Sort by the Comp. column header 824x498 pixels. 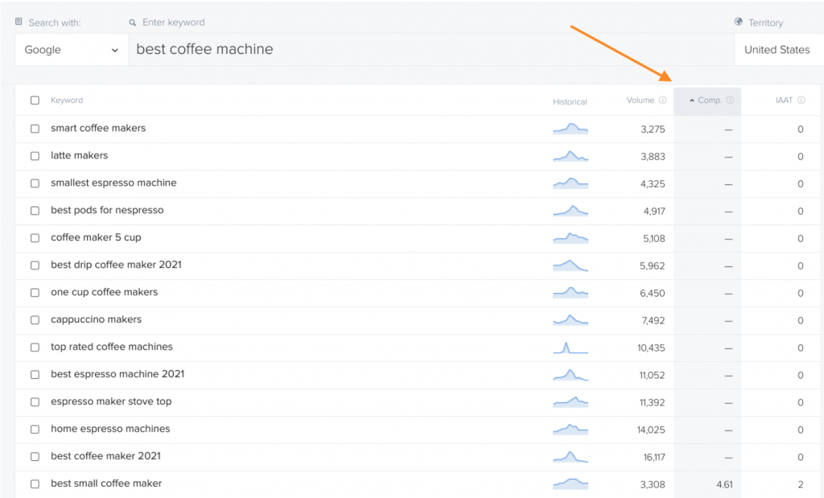[x=709, y=100]
